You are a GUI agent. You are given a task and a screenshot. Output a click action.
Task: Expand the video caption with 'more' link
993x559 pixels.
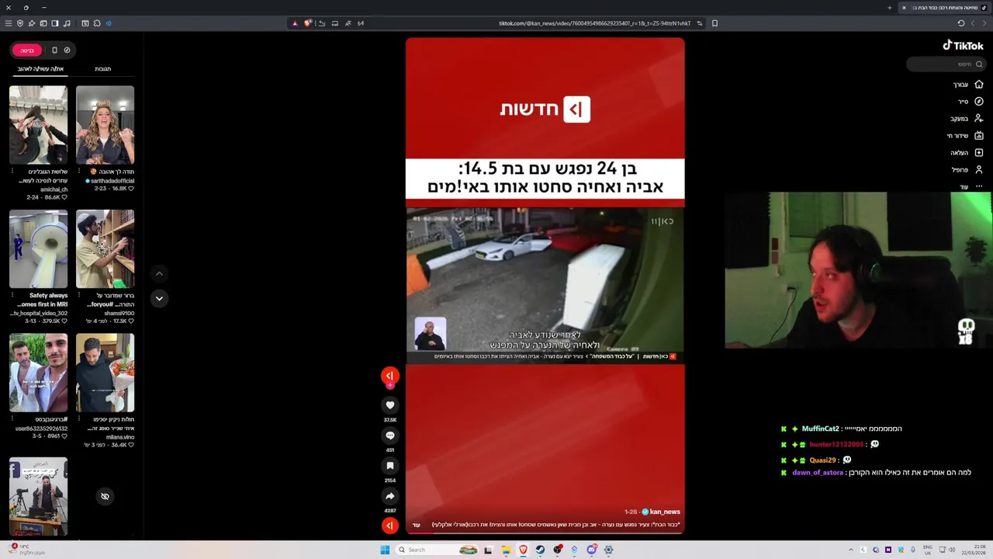[416, 525]
